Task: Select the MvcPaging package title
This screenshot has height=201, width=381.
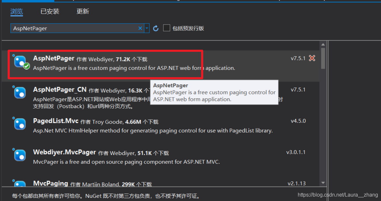Action: (x=51, y=183)
